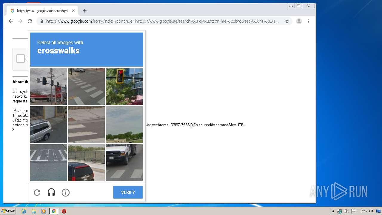Select the grassy field and sky tile
382x215 pixels.
pos(124,125)
